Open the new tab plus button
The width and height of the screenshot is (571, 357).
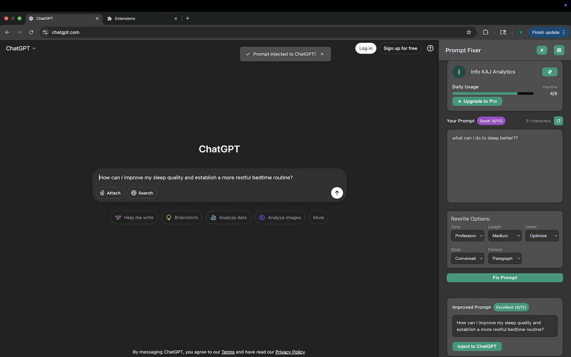pyautogui.click(x=187, y=18)
